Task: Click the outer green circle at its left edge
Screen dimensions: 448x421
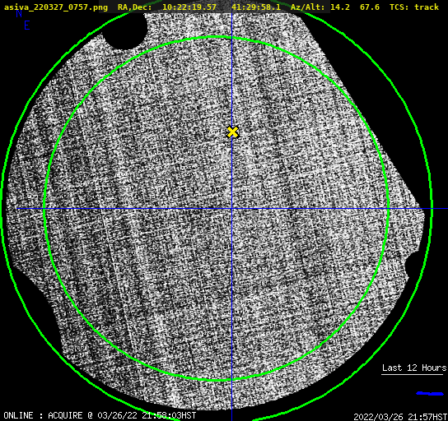Action: (2, 209)
